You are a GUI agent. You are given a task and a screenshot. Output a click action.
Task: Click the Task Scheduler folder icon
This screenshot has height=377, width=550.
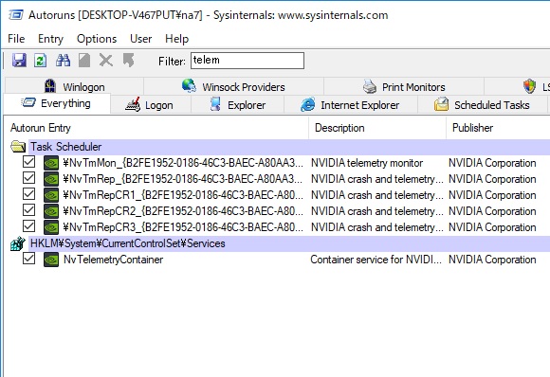click(x=18, y=147)
